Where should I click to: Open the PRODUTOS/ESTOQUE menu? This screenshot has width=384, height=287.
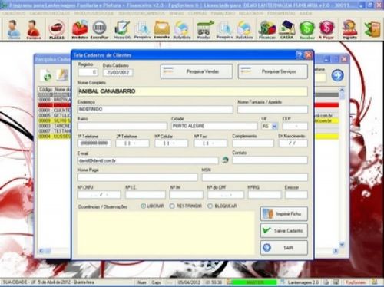tap(94, 13)
